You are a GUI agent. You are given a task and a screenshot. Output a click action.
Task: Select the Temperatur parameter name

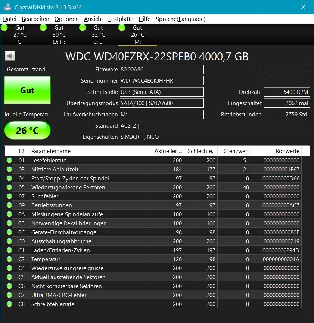tap(46, 259)
